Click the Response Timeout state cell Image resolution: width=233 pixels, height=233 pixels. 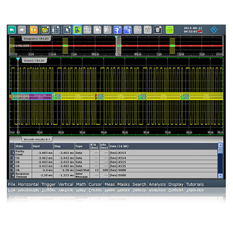click(23, 175)
